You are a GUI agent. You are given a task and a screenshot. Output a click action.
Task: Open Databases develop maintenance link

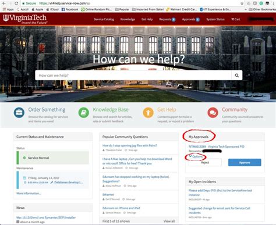coord(69,183)
